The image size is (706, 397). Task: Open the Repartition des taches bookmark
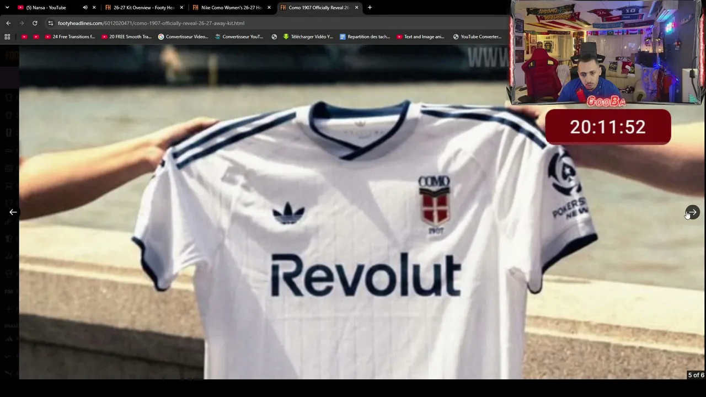pos(365,37)
